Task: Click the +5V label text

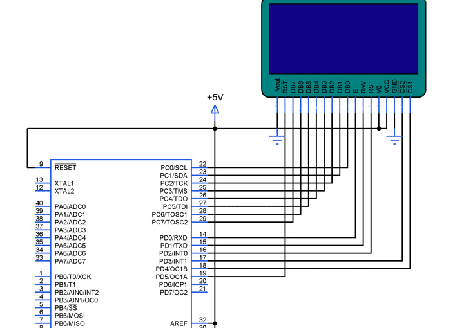Action: click(x=215, y=97)
